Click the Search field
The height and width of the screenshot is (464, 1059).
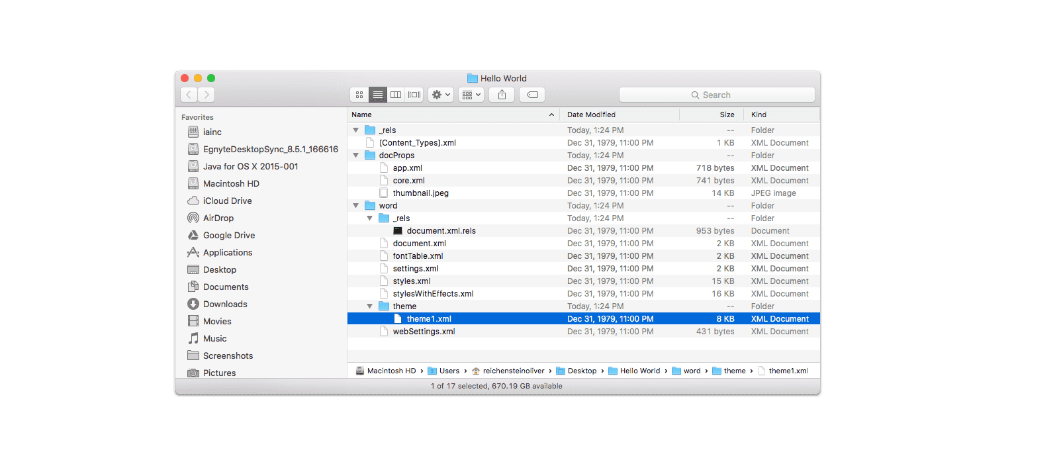717,95
